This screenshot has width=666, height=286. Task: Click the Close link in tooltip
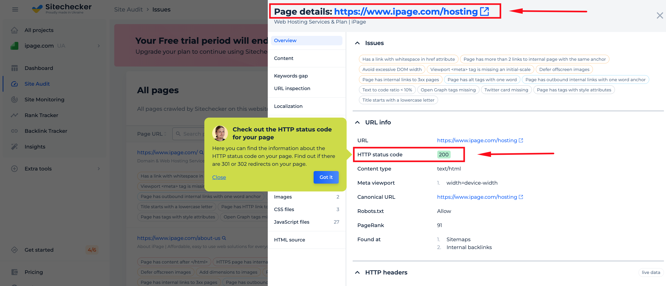click(x=219, y=177)
